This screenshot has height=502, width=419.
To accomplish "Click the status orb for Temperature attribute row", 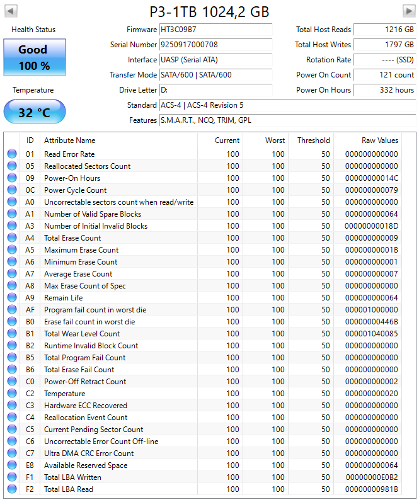I will [x=12, y=394].
